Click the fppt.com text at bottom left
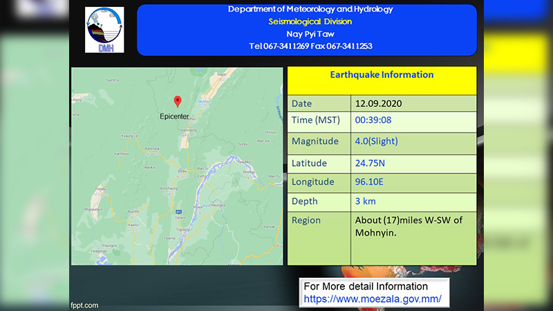Image resolution: width=553 pixels, height=311 pixels. 84,305
